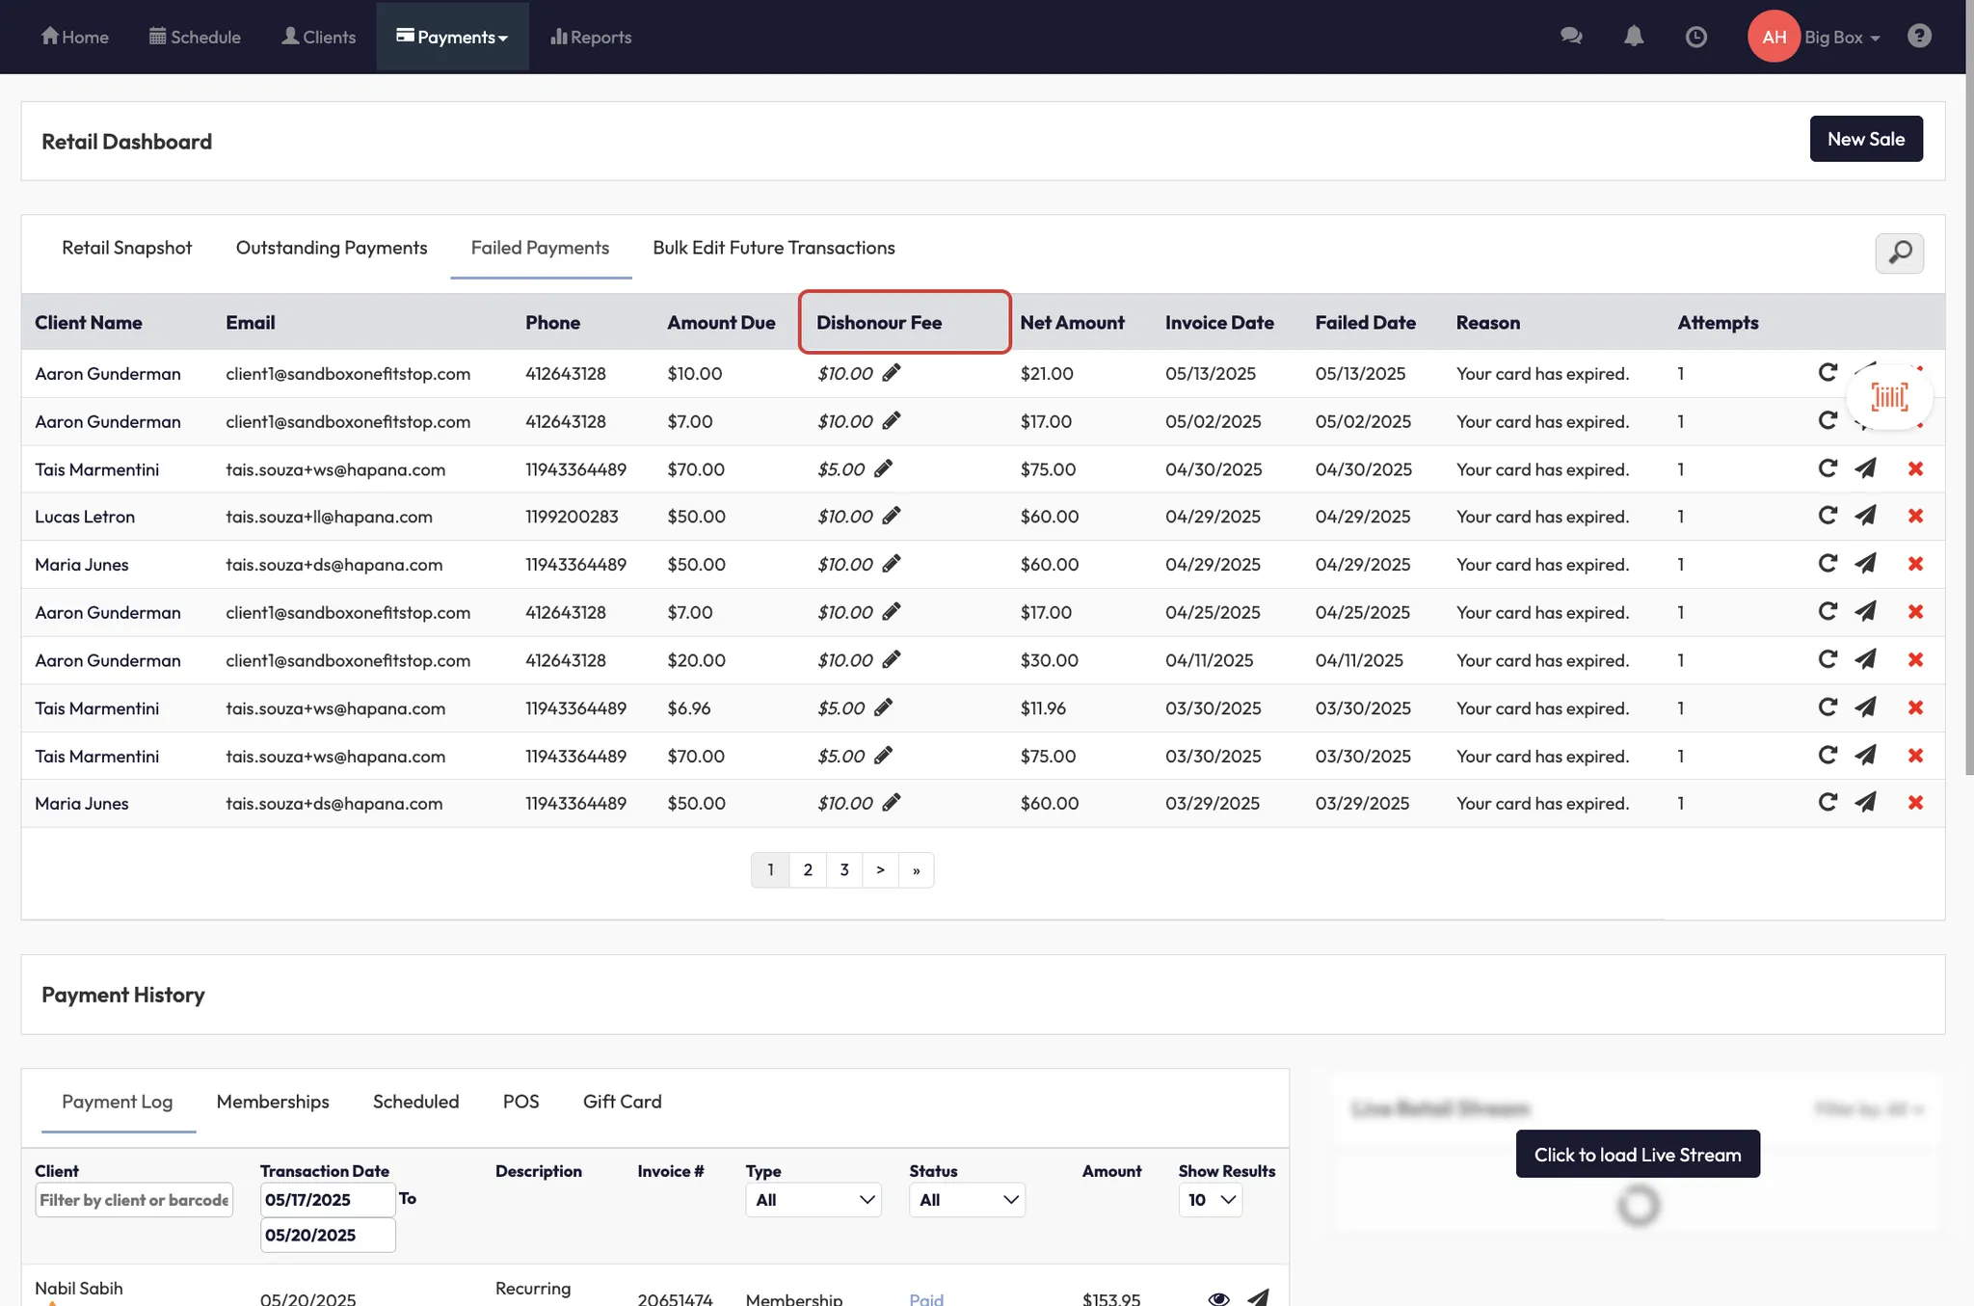This screenshot has width=1974, height=1306.
Task: Open the Type filter dropdown
Action: pos(813,1200)
